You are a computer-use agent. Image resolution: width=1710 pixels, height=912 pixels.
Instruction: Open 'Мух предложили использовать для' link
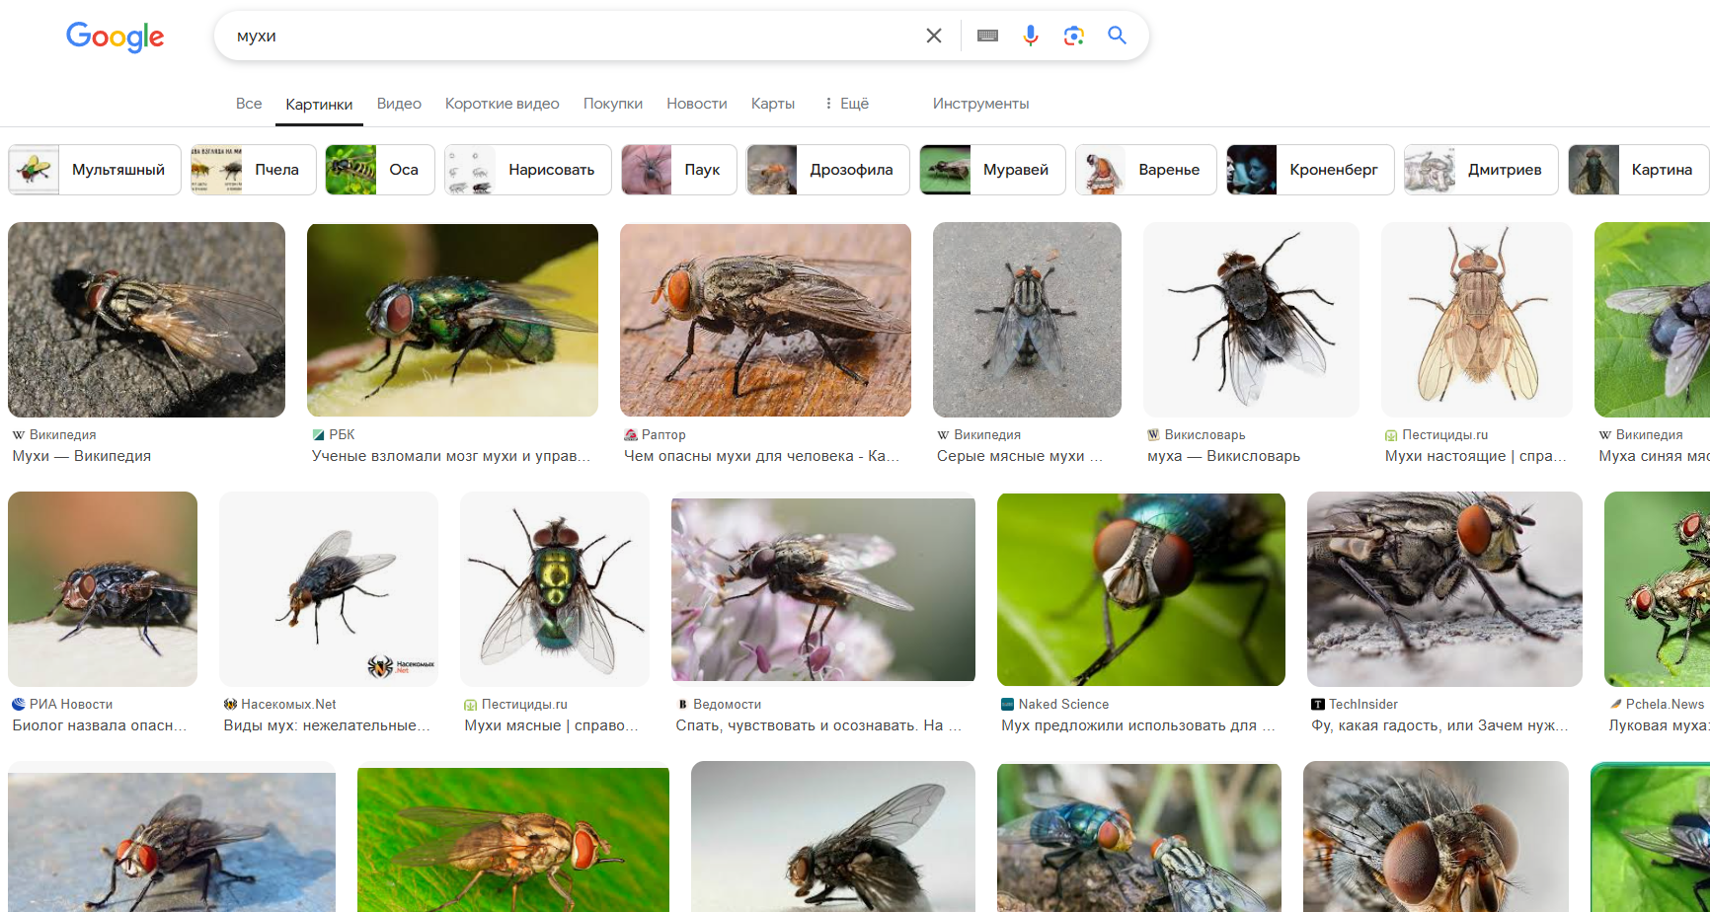(1138, 725)
